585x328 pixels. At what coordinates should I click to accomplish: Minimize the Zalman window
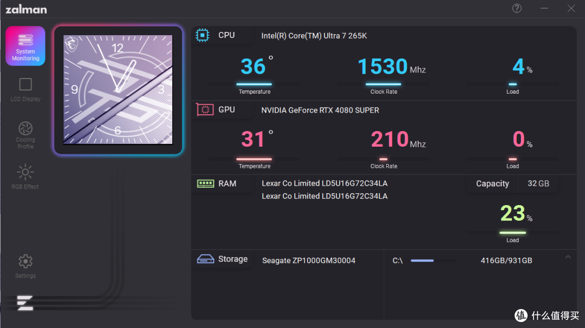point(544,8)
